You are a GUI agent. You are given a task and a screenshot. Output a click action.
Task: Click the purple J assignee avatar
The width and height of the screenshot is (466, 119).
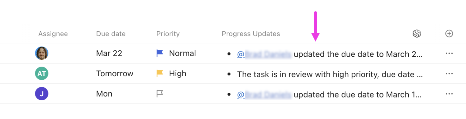point(42,94)
